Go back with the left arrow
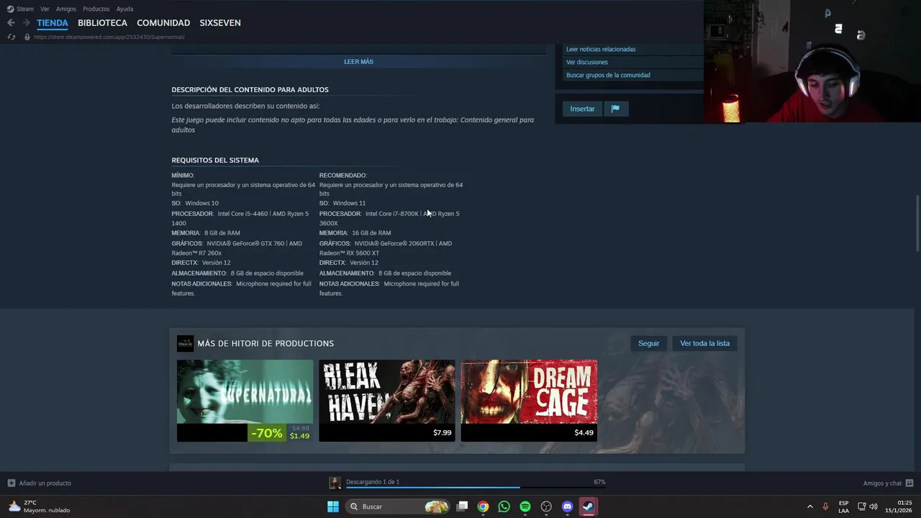 [11, 23]
